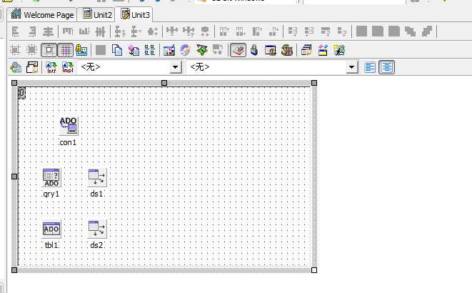Click the pink paste-to-page icon
472x293 pixels.
click(x=134, y=50)
